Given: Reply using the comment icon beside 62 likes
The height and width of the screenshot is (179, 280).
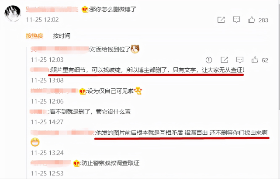Looking at the screenshot, I should coord(240,60).
